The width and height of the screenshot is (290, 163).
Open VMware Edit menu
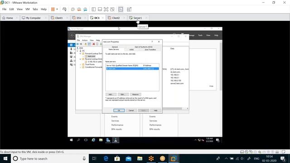(x=11, y=9)
